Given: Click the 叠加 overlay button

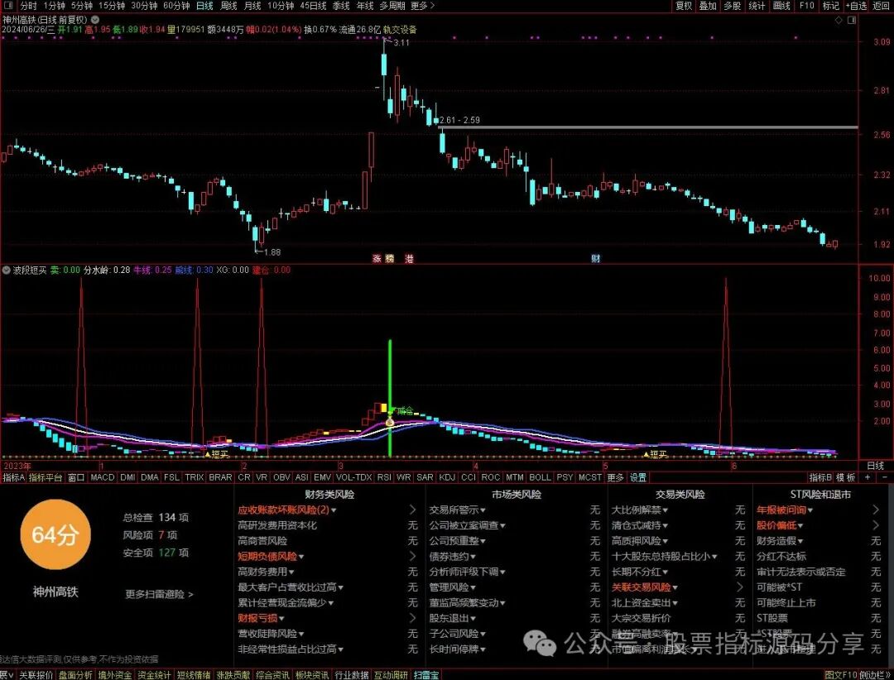Looking at the screenshot, I should 708,6.
